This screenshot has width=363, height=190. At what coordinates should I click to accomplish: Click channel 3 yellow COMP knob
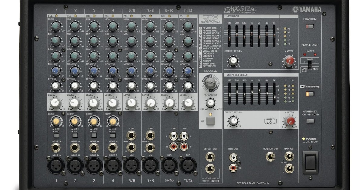click(x=94, y=121)
